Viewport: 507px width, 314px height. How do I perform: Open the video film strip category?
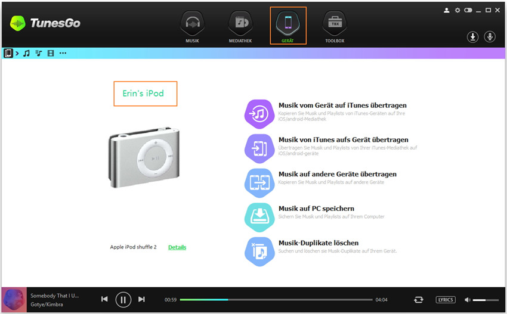50,54
